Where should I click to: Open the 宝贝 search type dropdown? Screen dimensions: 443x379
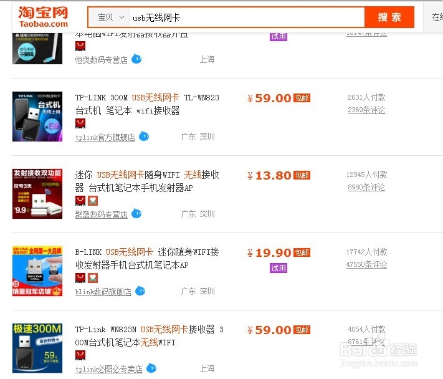point(109,17)
